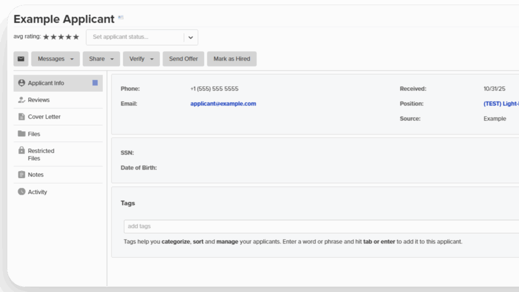Expand the Messages dropdown menu
Viewport: 519px width, 292px height.
pyautogui.click(x=55, y=59)
